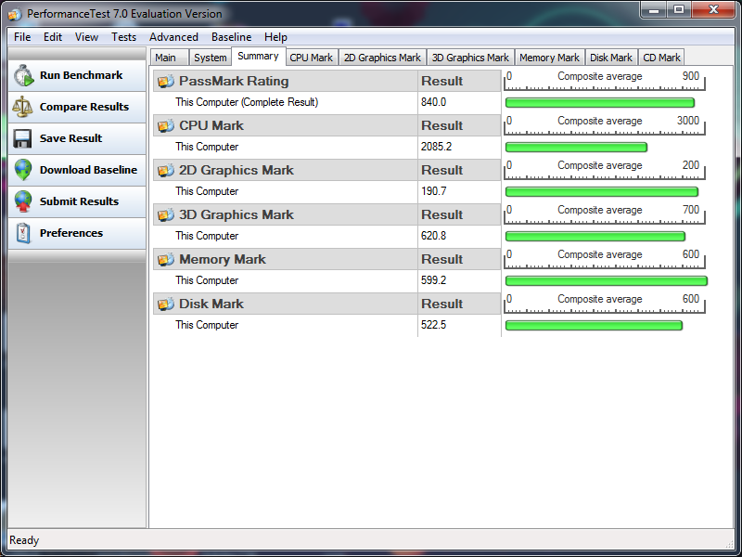Start the test with Run Benchmark
The width and height of the screenshot is (742, 557).
click(x=77, y=75)
